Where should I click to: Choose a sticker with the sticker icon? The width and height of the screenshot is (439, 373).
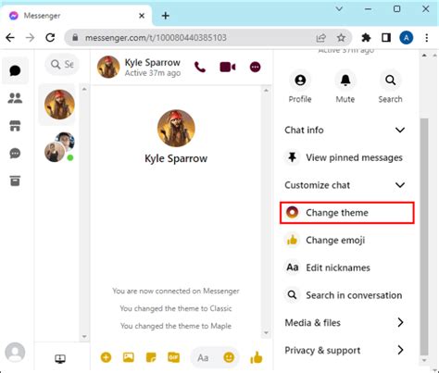click(x=151, y=357)
